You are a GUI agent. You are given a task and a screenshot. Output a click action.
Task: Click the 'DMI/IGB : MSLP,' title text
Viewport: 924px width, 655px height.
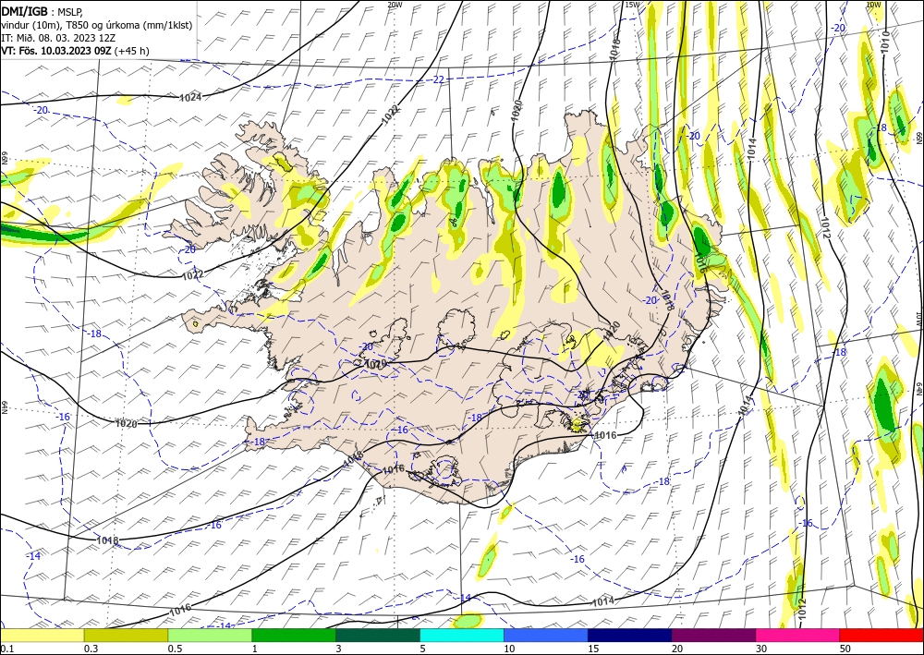[42, 11]
